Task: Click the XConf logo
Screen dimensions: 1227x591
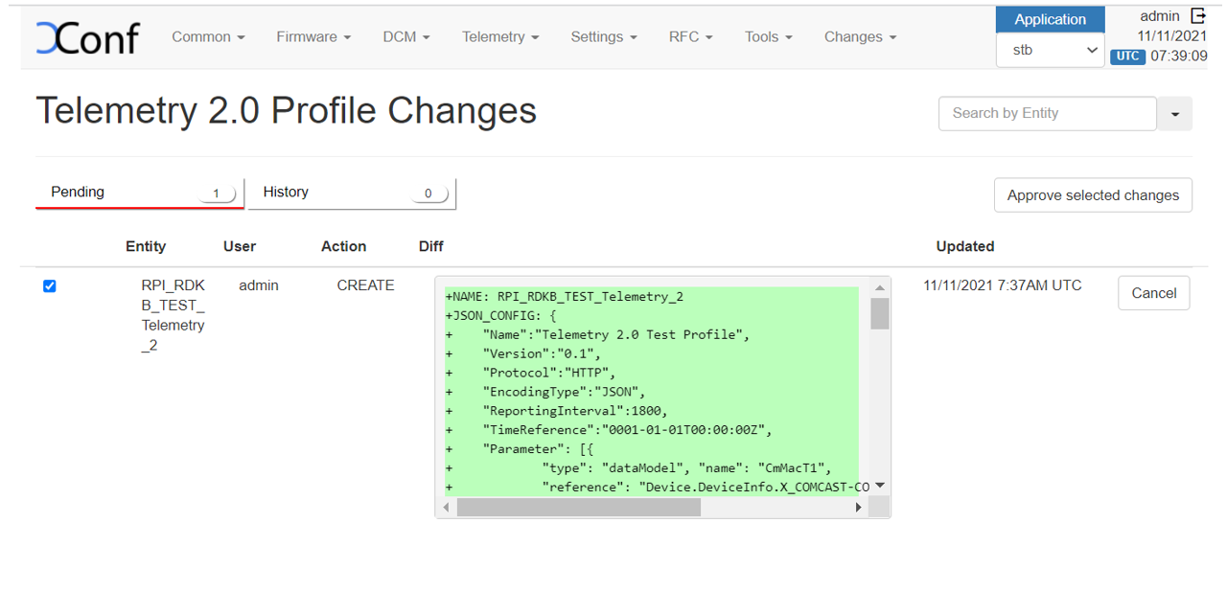Action: [87, 37]
